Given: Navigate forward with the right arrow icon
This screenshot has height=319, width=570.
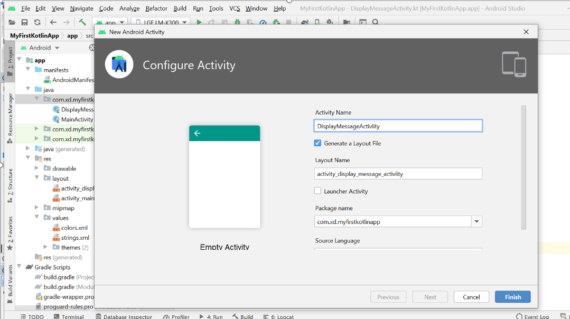Looking at the screenshot, I should tap(66, 22).
